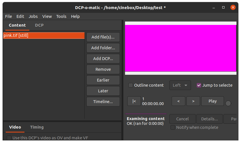Open the Tools menu

[61, 16]
